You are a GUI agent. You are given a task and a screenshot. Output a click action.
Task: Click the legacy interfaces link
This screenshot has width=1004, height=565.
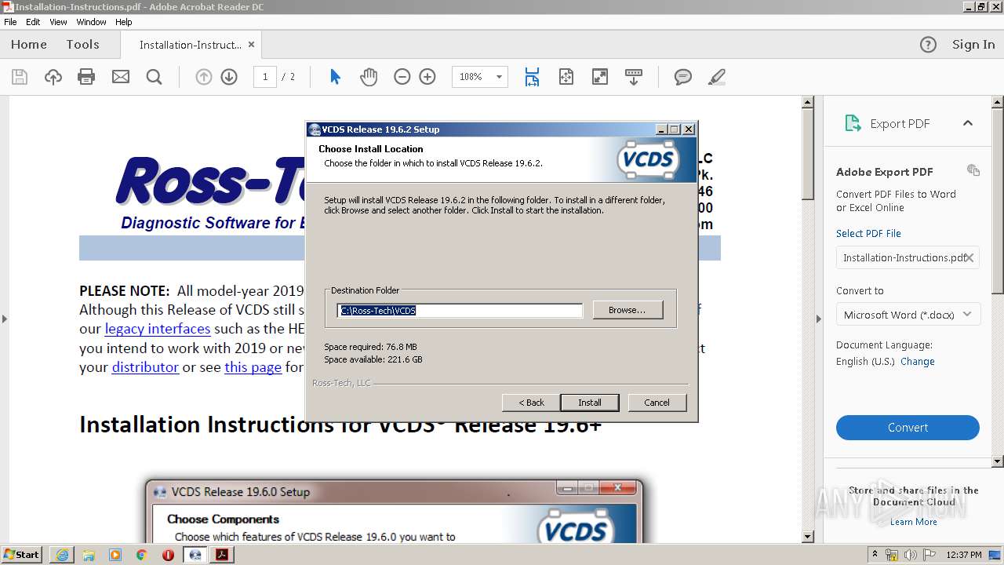(x=158, y=329)
